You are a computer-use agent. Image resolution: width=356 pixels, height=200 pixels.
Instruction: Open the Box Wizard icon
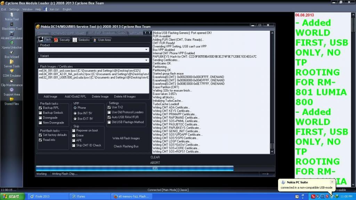point(11,53)
